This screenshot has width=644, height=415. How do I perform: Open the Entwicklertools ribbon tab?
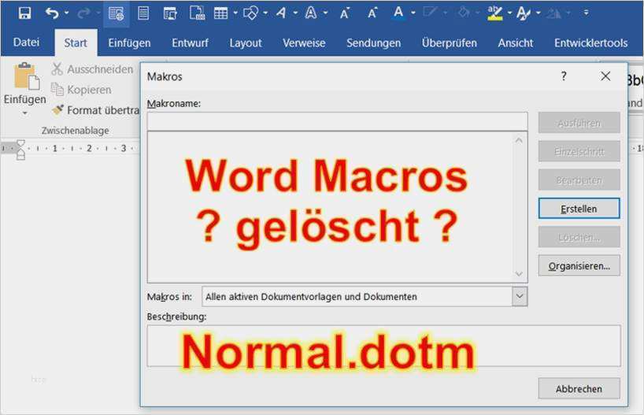point(590,43)
